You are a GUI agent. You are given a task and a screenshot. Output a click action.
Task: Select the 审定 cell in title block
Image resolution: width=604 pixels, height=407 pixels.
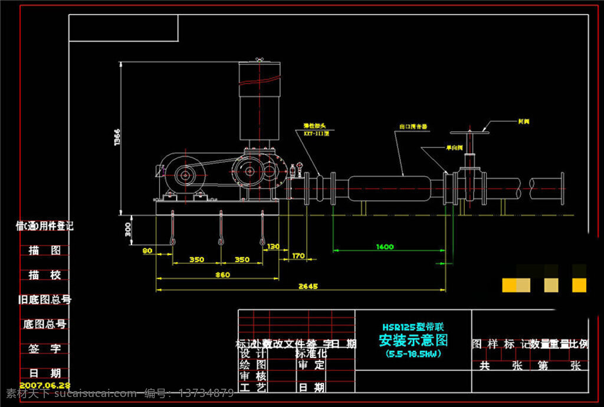[311, 365]
